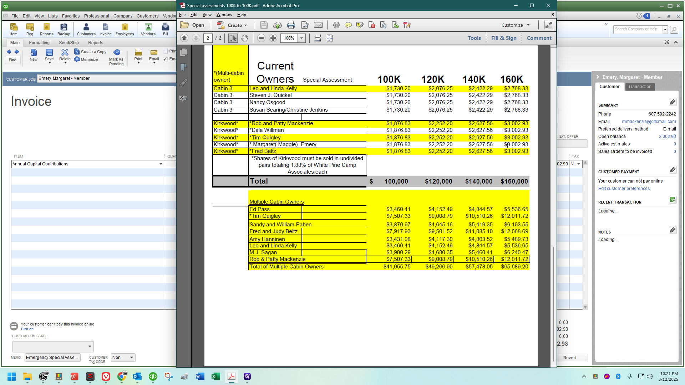This screenshot has width=685, height=385.
Task: Click the Acrobat email envelope icon
Action: pyautogui.click(x=318, y=25)
